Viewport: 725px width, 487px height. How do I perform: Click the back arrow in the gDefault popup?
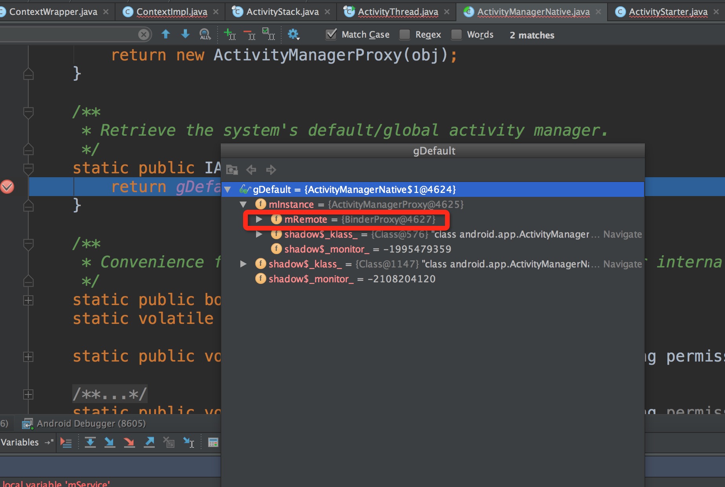251,170
